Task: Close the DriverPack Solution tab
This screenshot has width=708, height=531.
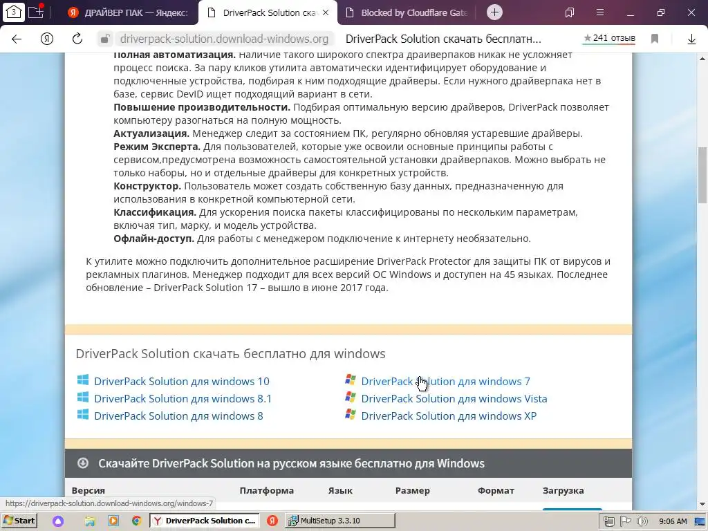Action: coord(326,12)
